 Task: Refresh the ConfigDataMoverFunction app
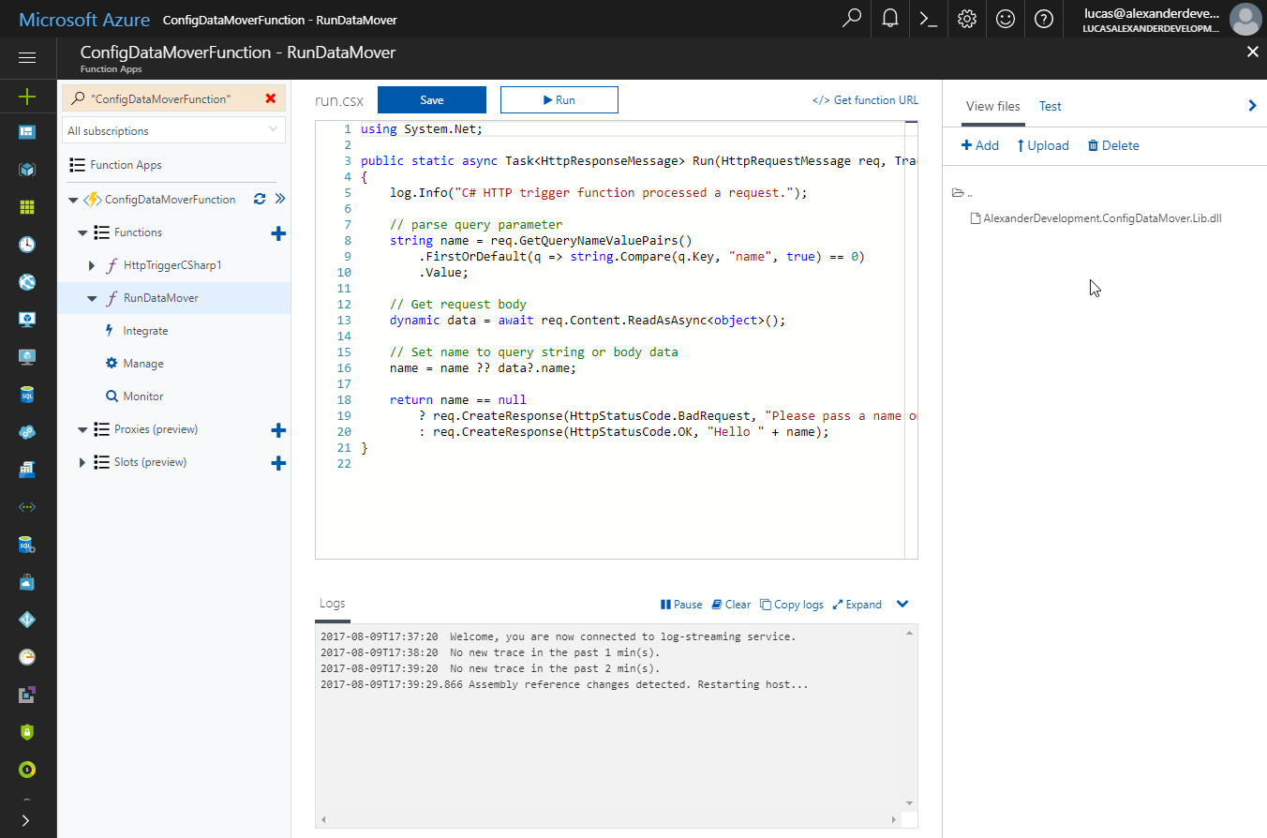pyautogui.click(x=260, y=199)
